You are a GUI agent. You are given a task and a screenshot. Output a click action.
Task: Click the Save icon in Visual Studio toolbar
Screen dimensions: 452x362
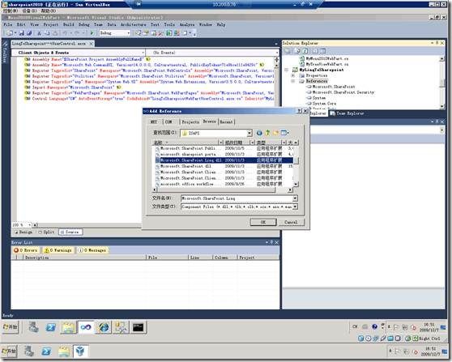click(22, 33)
